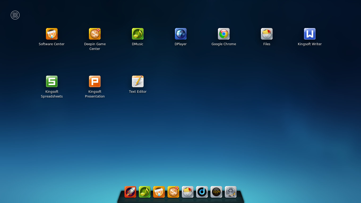Open DMusic from the dock
The width and height of the screenshot is (361, 203).
[x=144, y=192]
